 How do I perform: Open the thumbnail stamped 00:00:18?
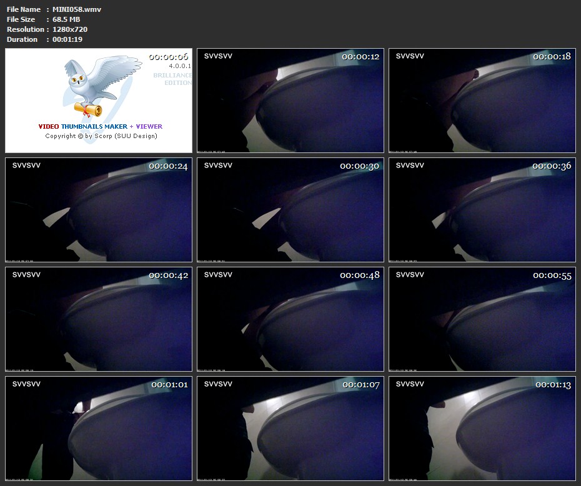coord(482,101)
